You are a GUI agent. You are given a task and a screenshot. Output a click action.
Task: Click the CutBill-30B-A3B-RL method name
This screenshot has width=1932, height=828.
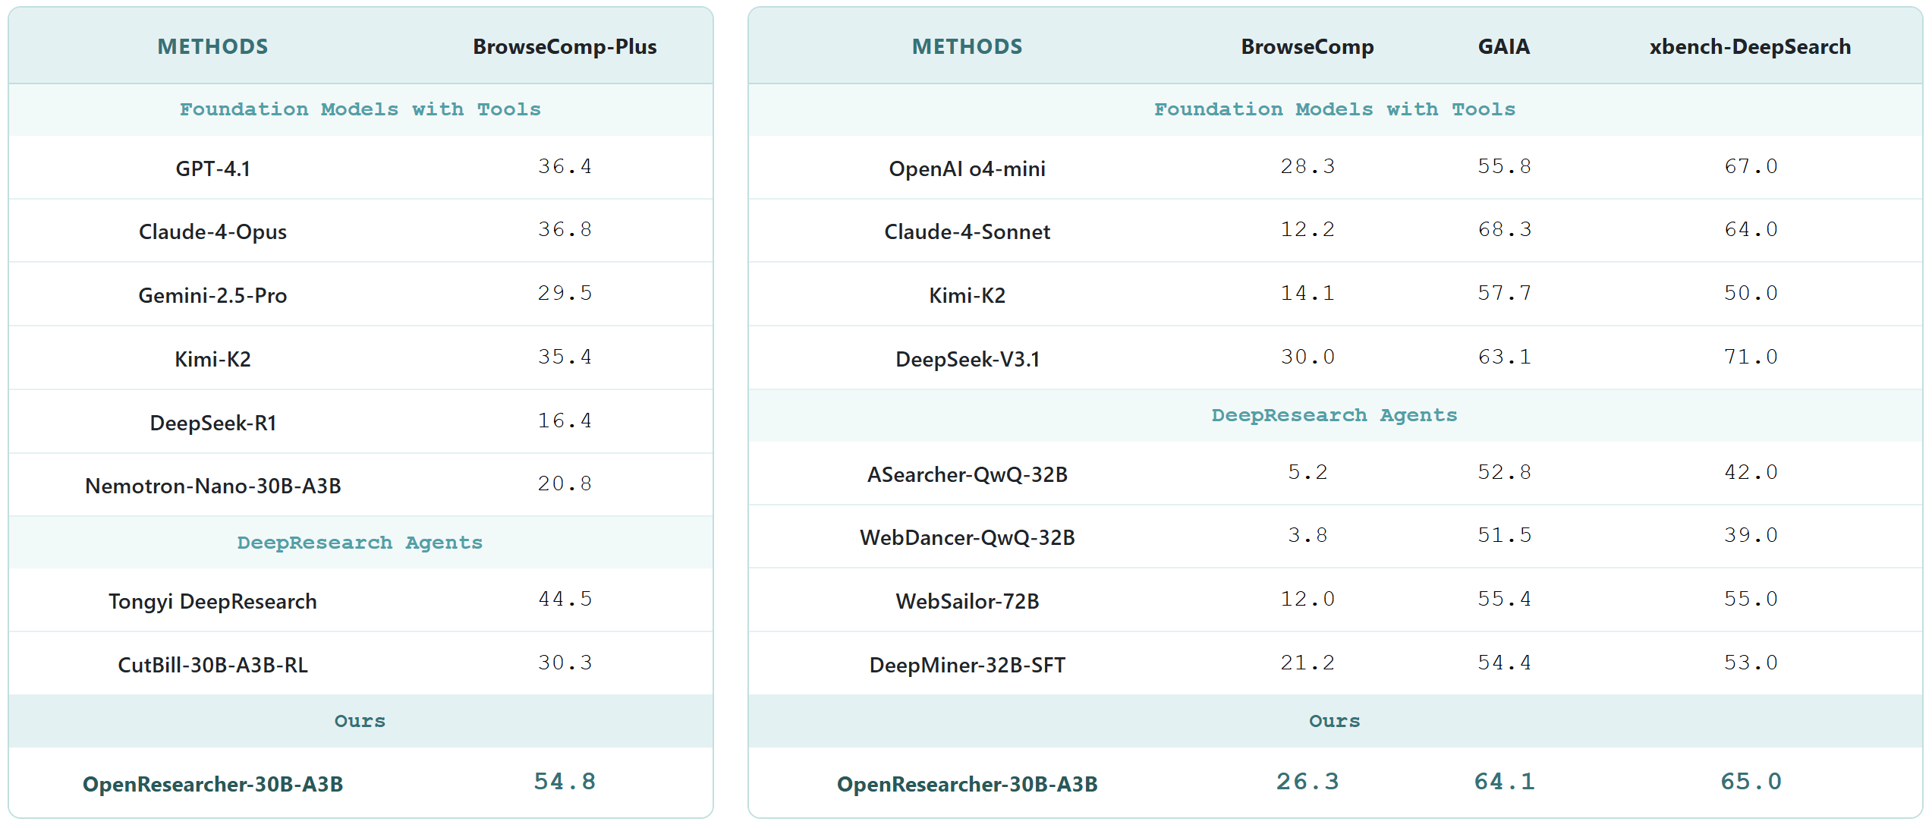click(x=212, y=665)
